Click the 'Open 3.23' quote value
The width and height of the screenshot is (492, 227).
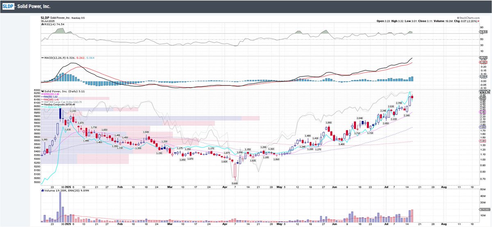[x=383, y=21]
